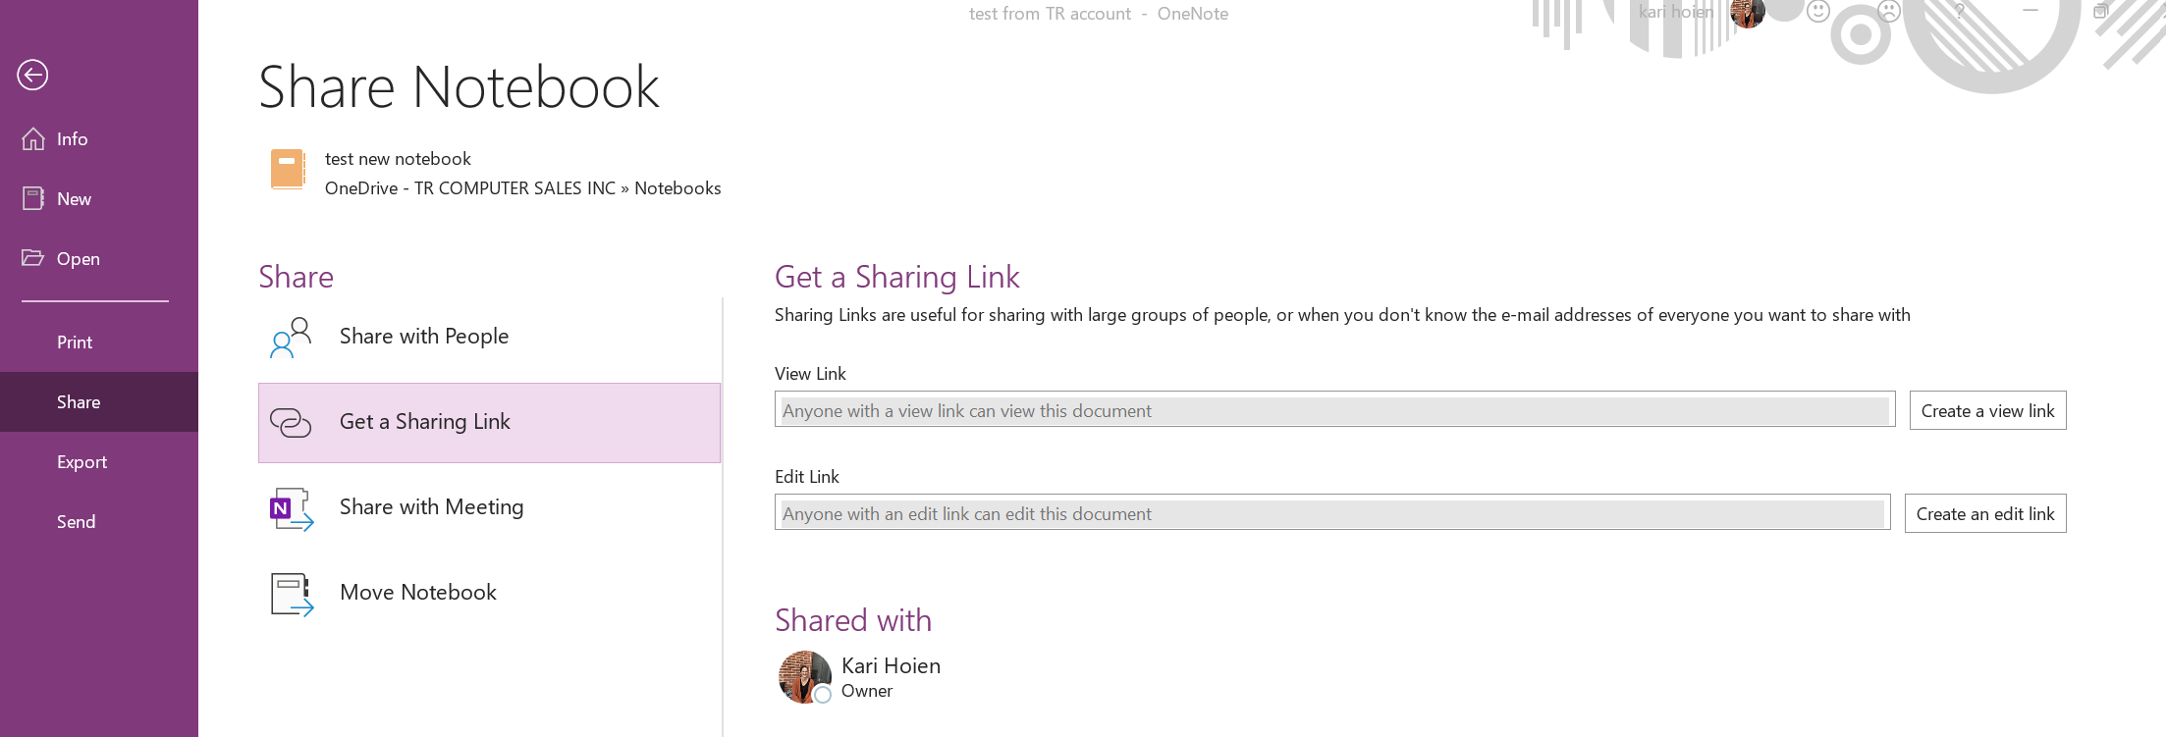Click the smiley face feedback icon
Image resolution: width=2166 pixels, height=737 pixels.
click(x=1818, y=12)
